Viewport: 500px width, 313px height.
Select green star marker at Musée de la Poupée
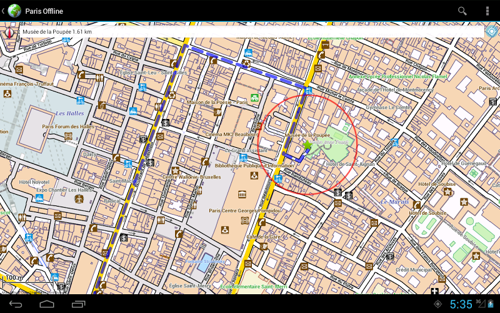[x=307, y=145]
